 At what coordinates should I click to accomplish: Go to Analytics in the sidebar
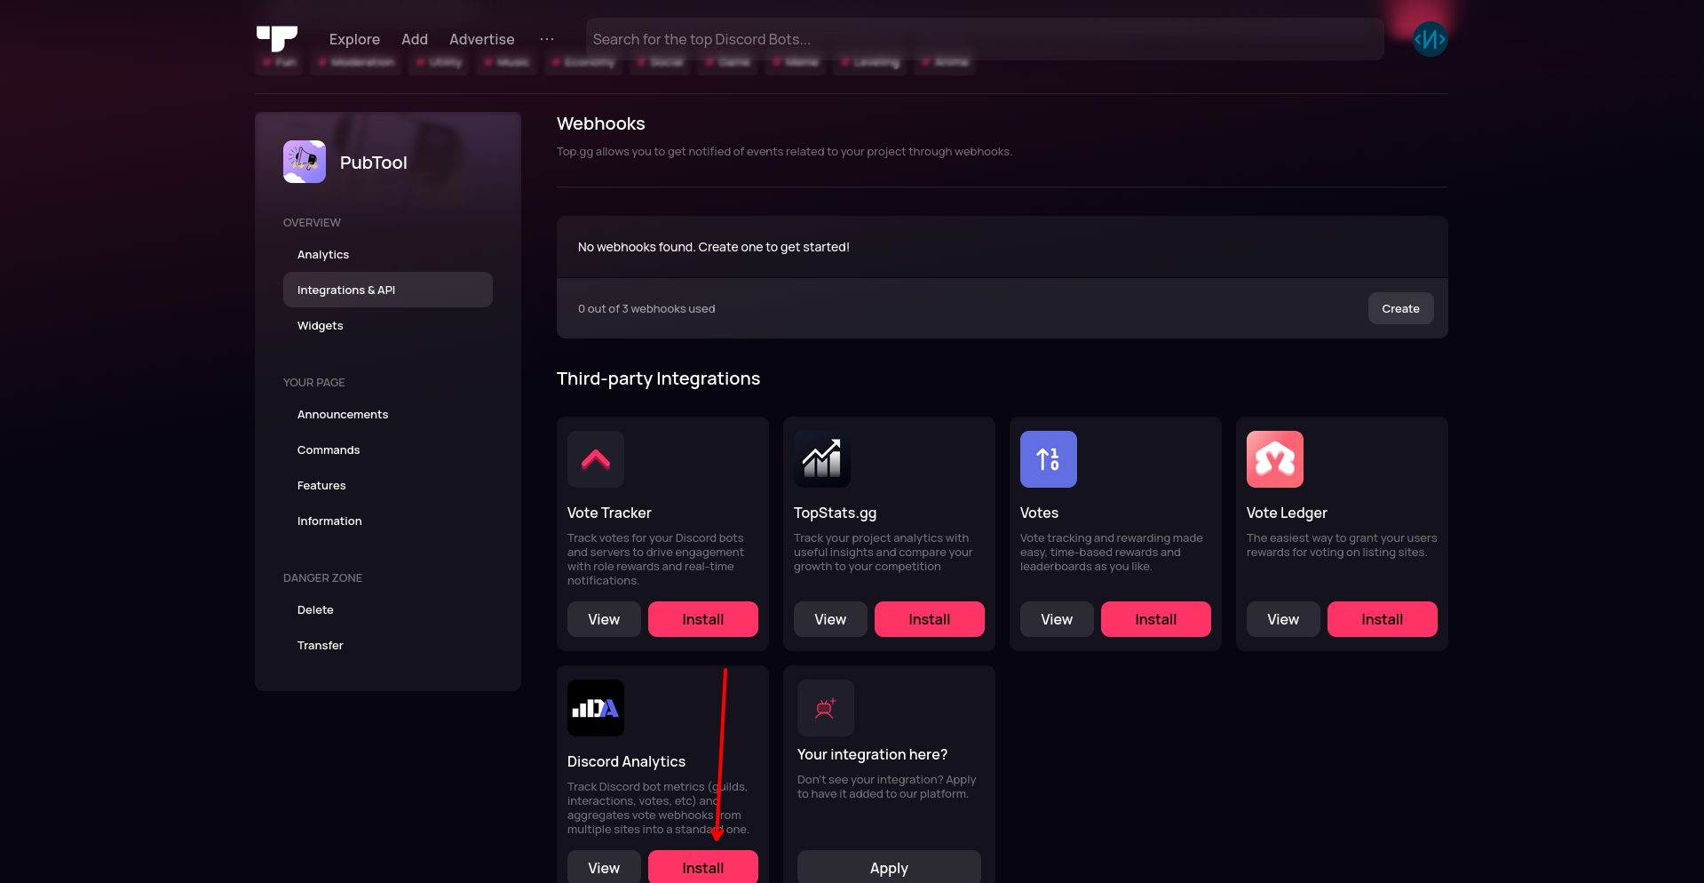point(323,255)
